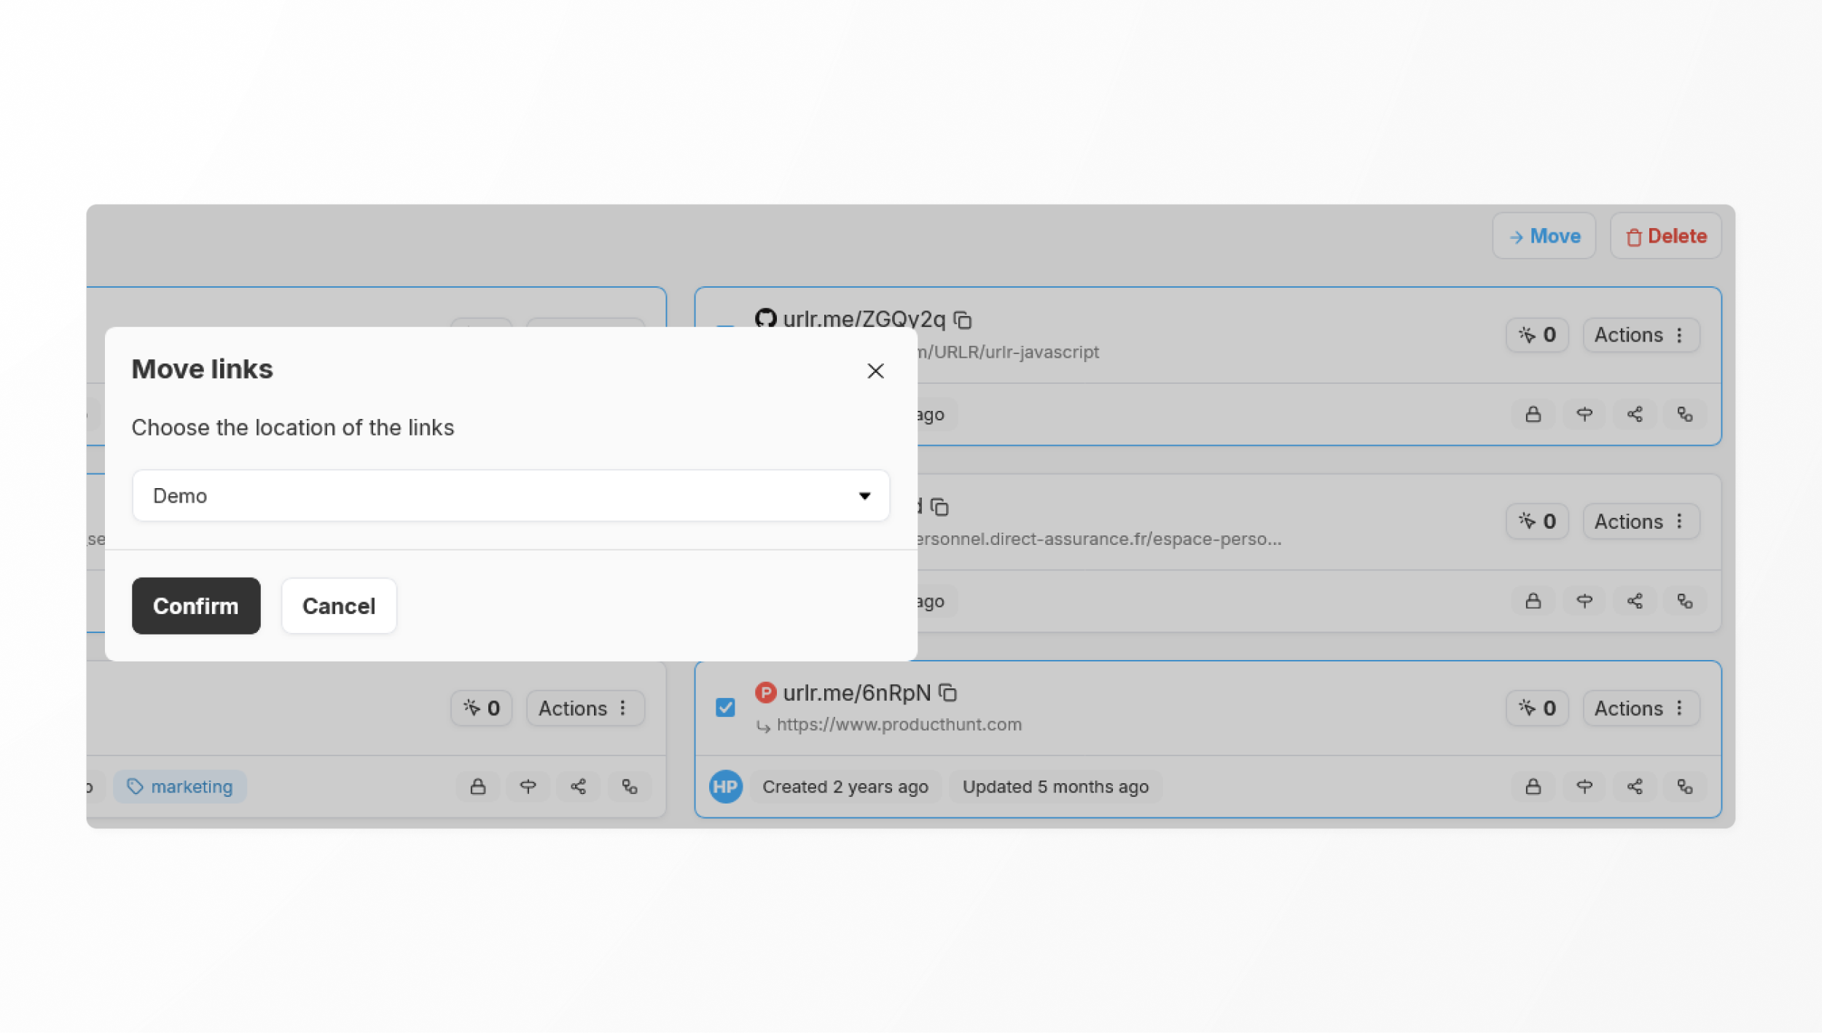The image size is (1822, 1033).
Task: Click share icon on urlr-javascript link card
Action: [1635, 415]
